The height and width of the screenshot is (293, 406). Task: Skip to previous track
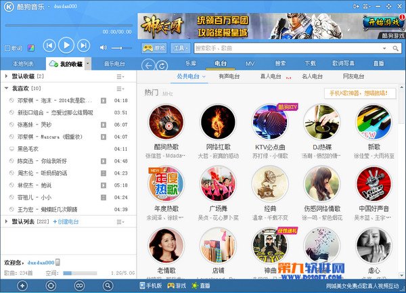(x=49, y=45)
